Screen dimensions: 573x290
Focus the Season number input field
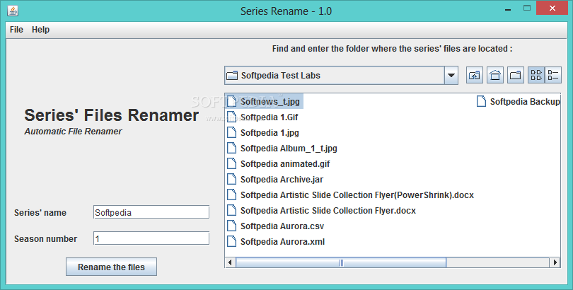point(151,238)
